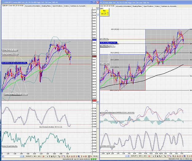Click the line drawing tool in 15 min toolbar
Screen dimensions: 192x161
click(160, 156)
